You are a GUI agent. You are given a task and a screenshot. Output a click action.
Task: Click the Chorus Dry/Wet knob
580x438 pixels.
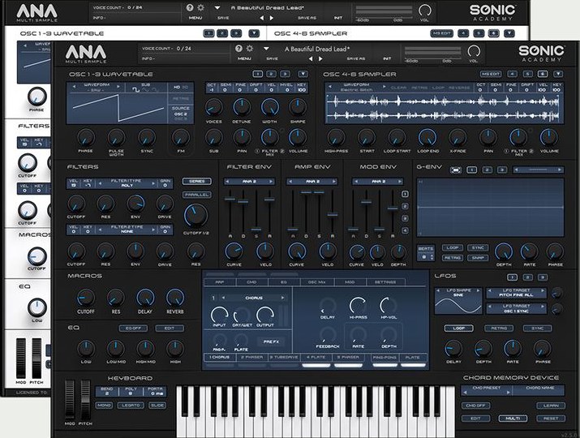tap(242, 316)
